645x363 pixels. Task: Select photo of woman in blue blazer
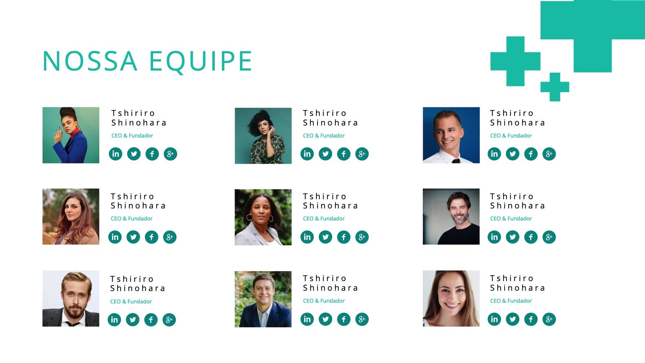click(x=71, y=135)
